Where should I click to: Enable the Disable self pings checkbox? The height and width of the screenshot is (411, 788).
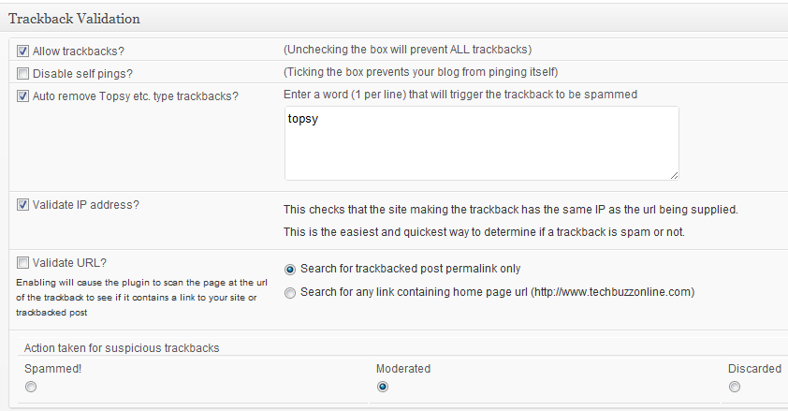coord(22,73)
